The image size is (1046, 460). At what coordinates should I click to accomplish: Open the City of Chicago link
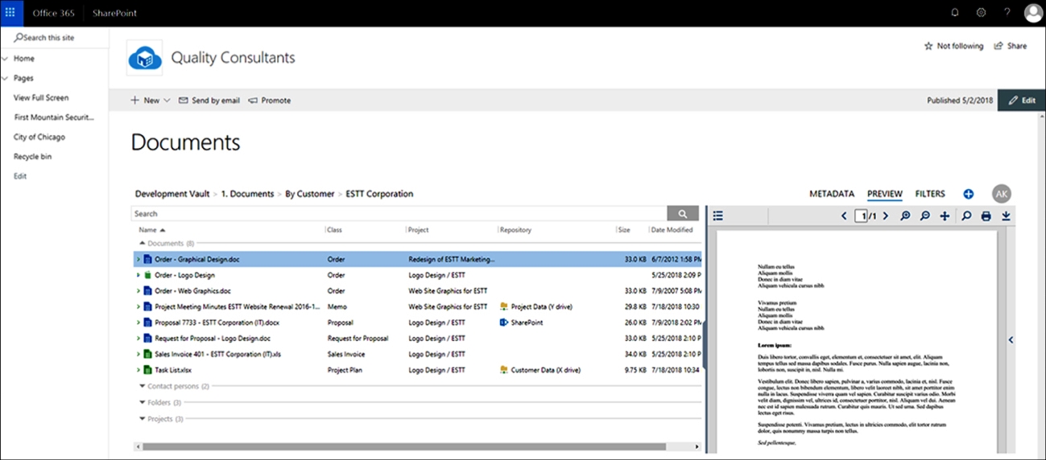tap(39, 137)
